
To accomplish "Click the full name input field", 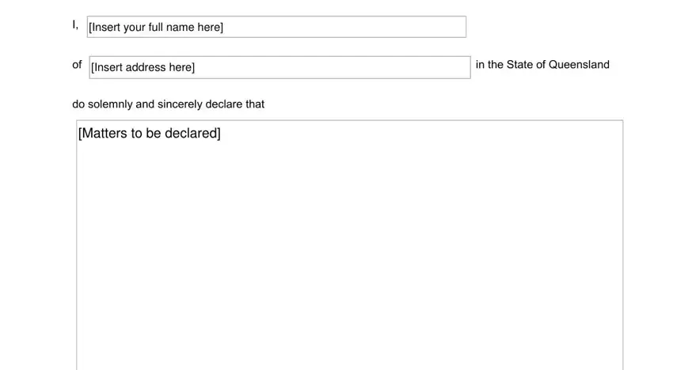I will (276, 27).
